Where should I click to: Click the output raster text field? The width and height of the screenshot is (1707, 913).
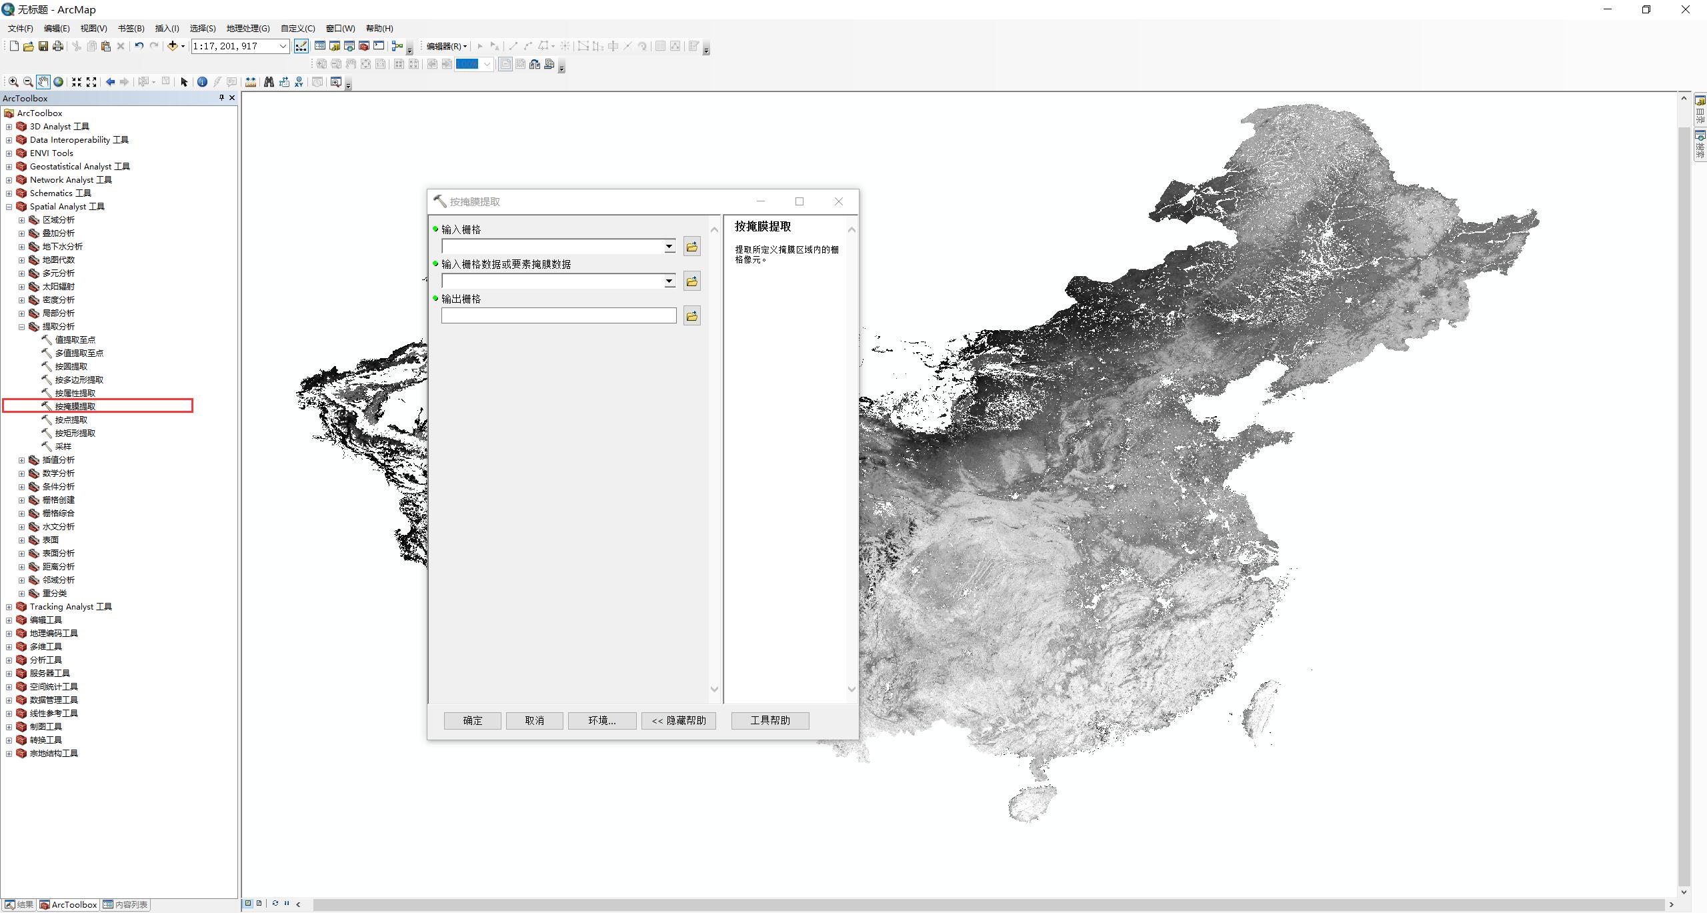coord(558,316)
